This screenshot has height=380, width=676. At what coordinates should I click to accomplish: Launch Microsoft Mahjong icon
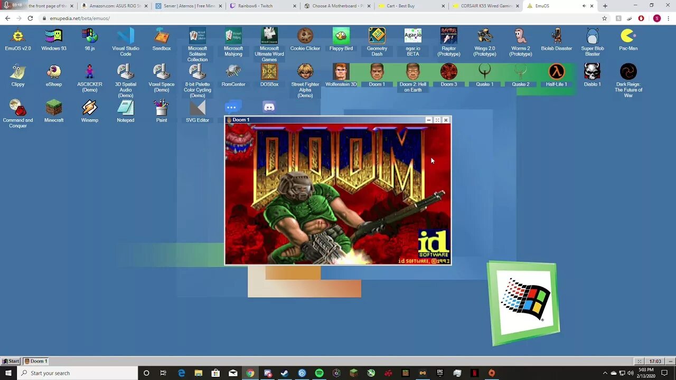[x=233, y=42]
